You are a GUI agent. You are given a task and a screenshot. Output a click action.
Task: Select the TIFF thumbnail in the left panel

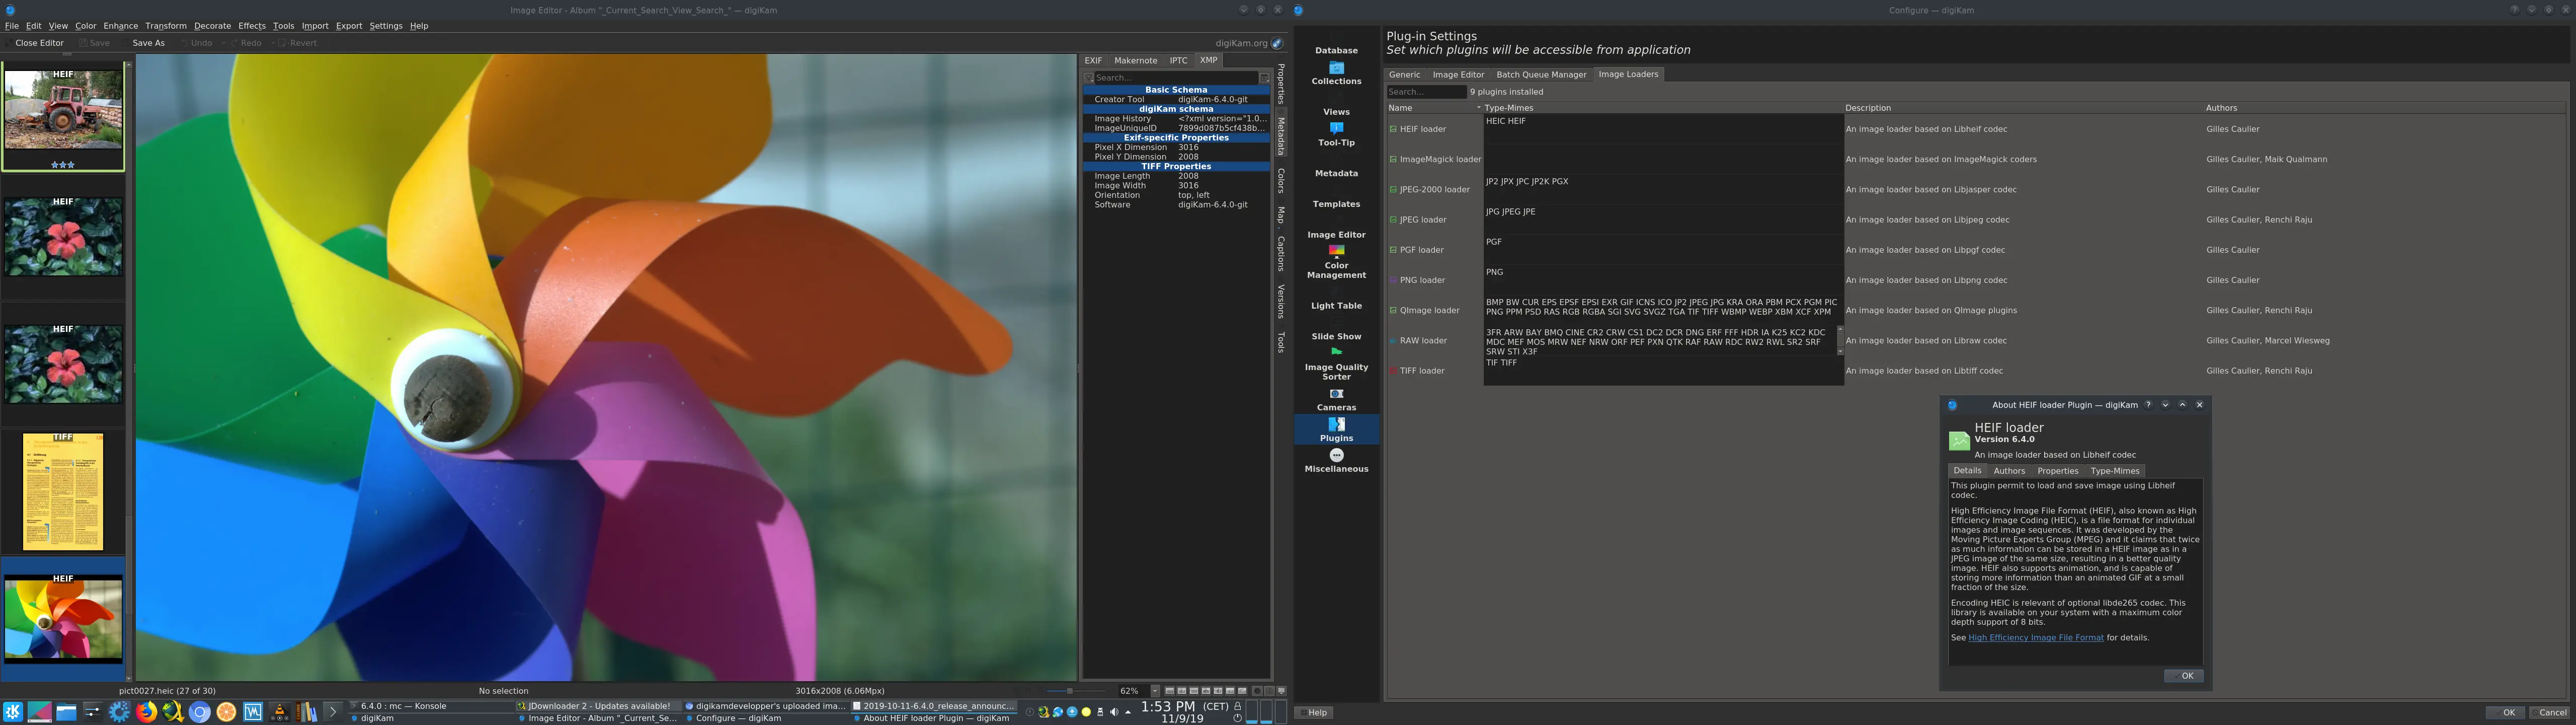click(63, 491)
